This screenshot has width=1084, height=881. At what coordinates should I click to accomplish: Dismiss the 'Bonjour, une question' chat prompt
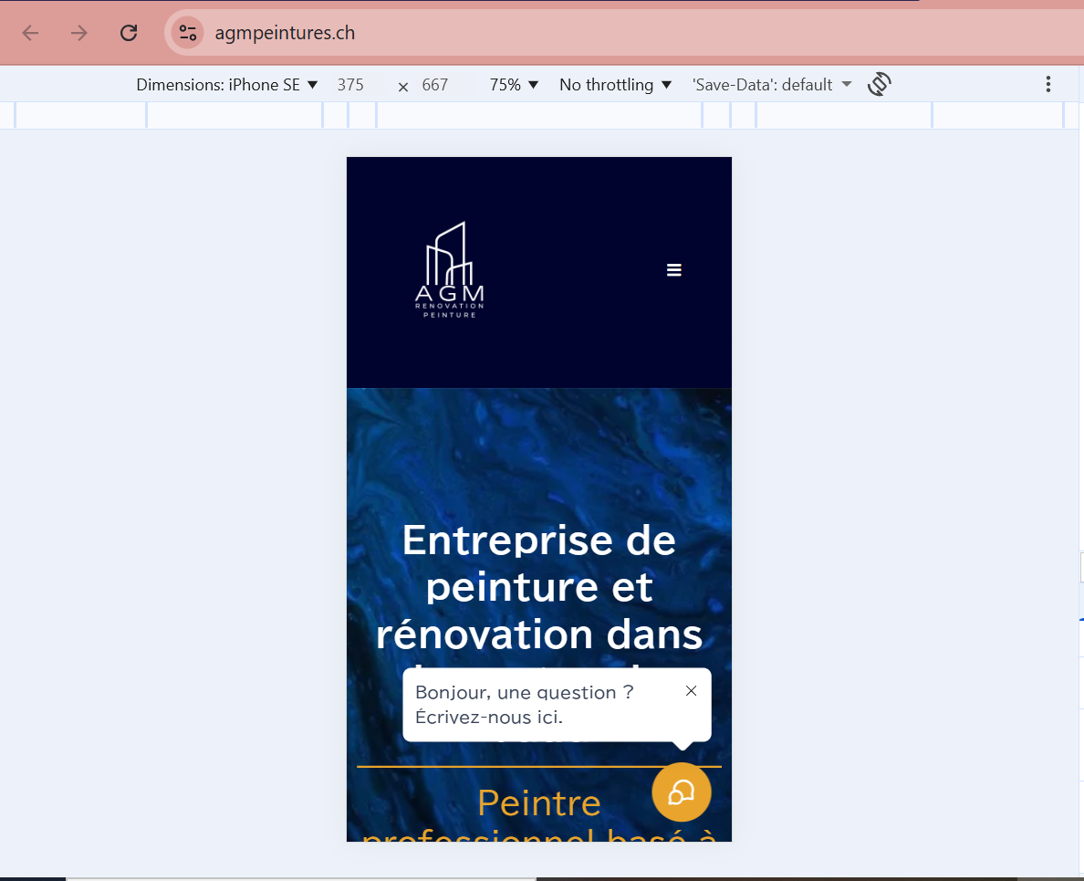691,690
